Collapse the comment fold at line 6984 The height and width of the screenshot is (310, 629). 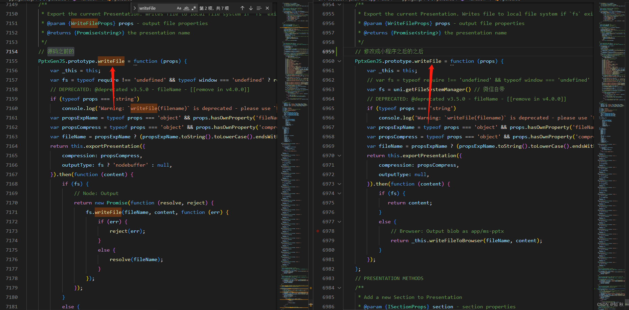tap(339, 288)
